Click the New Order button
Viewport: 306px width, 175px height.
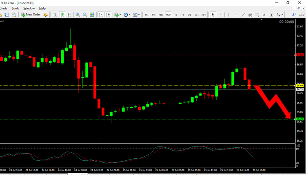click(x=31, y=15)
